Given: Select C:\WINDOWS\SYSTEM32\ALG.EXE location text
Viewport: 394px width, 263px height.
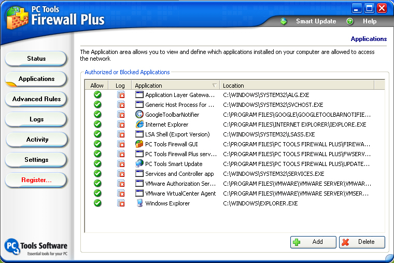Looking at the screenshot, I should 266,95.
